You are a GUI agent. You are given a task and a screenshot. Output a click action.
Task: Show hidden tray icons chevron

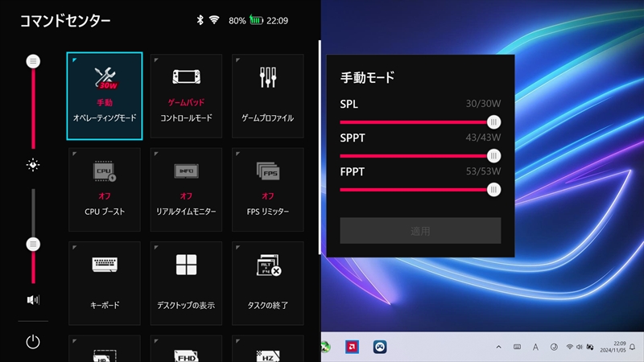pyautogui.click(x=498, y=348)
